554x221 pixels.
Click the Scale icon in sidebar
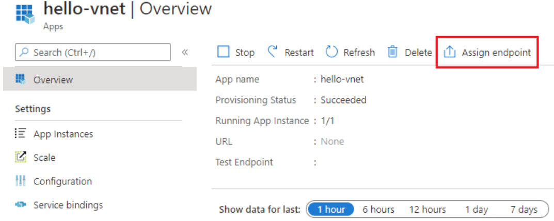pos(20,157)
